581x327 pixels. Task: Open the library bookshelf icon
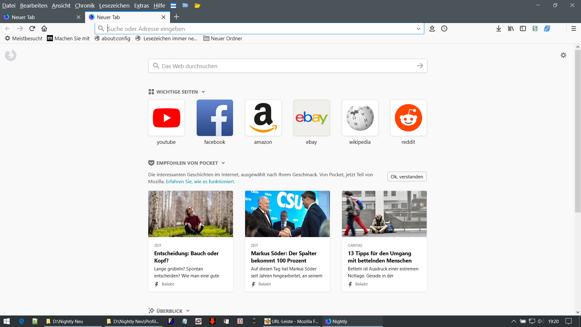pyautogui.click(x=511, y=28)
